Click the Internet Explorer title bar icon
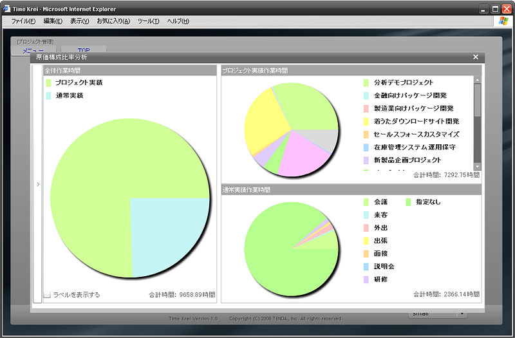The height and width of the screenshot is (338, 515). point(6,8)
